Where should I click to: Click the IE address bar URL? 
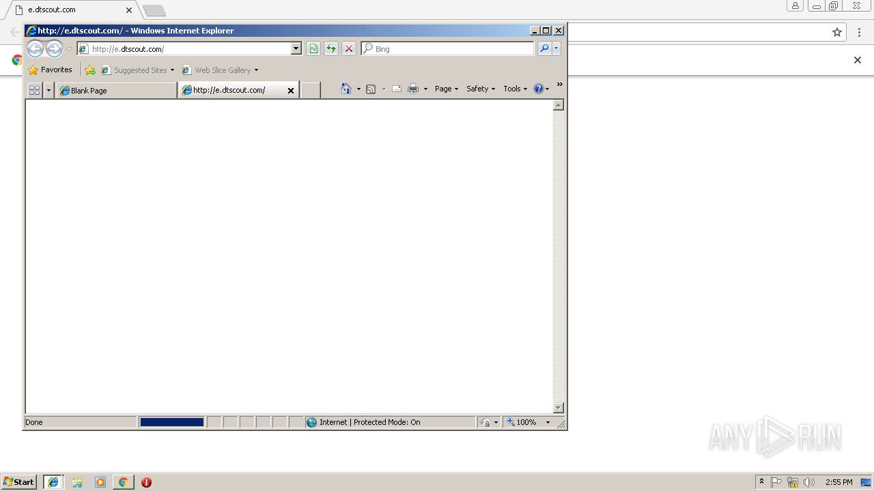184,49
